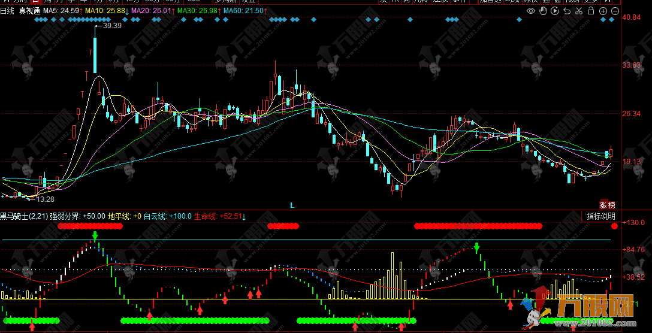Image resolution: width=652 pixels, height=333 pixels.
Task: Toggle the padlock lock icon
Action: click(x=591, y=11)
